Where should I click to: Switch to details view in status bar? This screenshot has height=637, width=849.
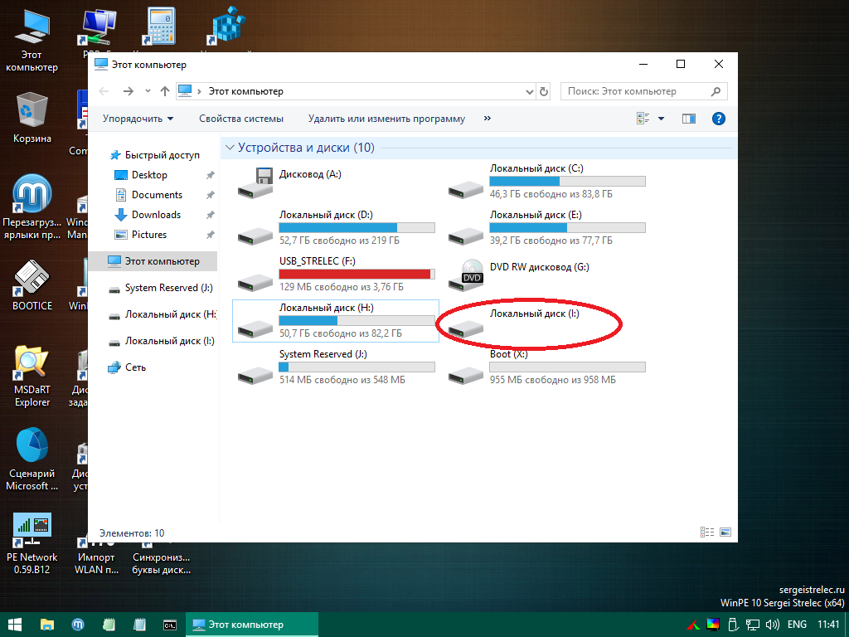click(x=707, y=532)
